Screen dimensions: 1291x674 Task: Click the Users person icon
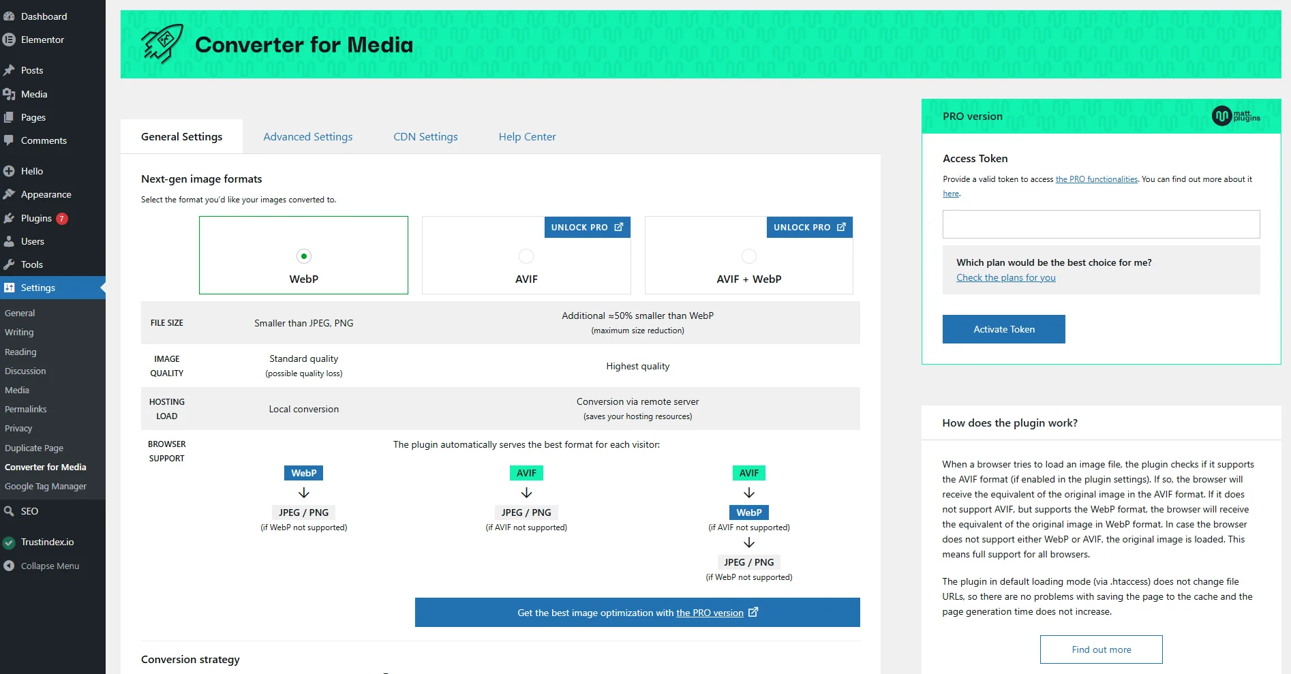9,241
